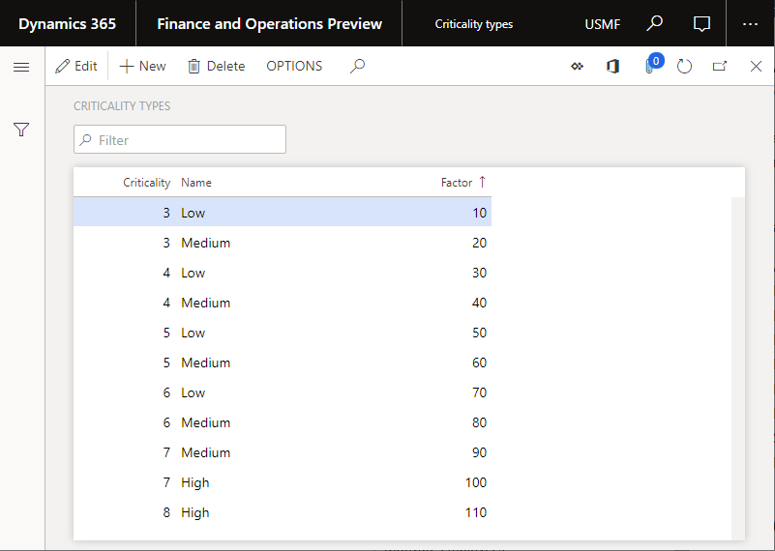
Task: Refresh the page with the circular arrow
Action: 684,66
